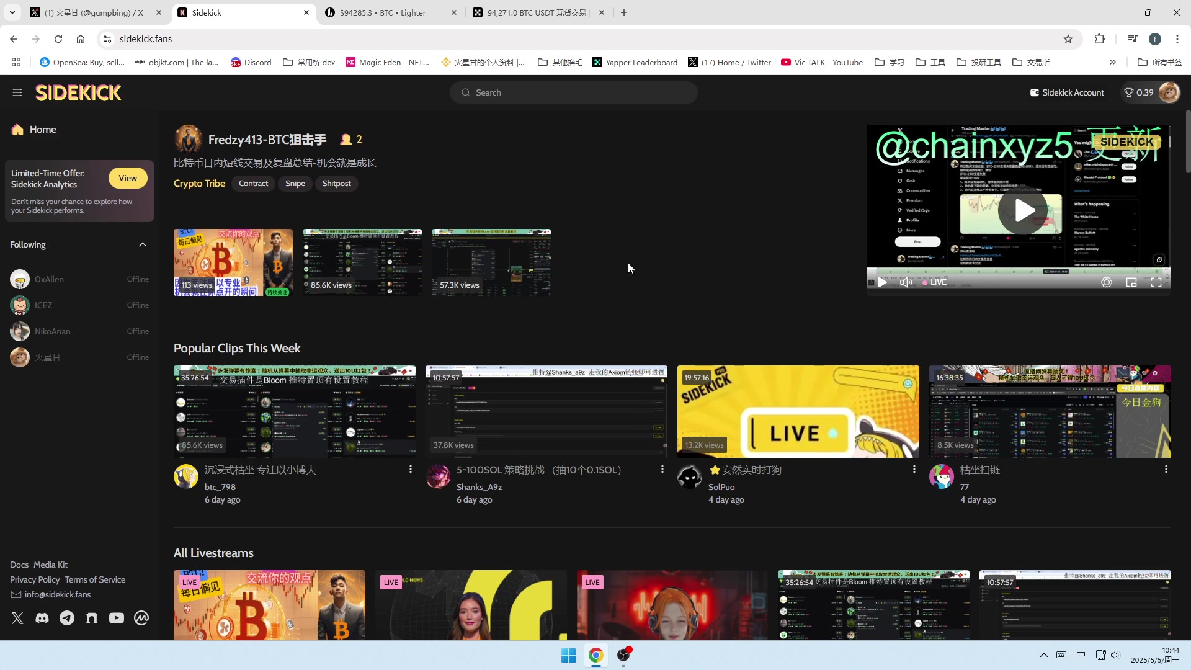Select the Shitpost tag
The width and height of the screenshot is (1191, 670).
pos(336,183)
